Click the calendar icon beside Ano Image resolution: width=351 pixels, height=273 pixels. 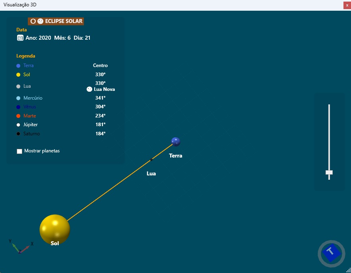pos(20,38)
